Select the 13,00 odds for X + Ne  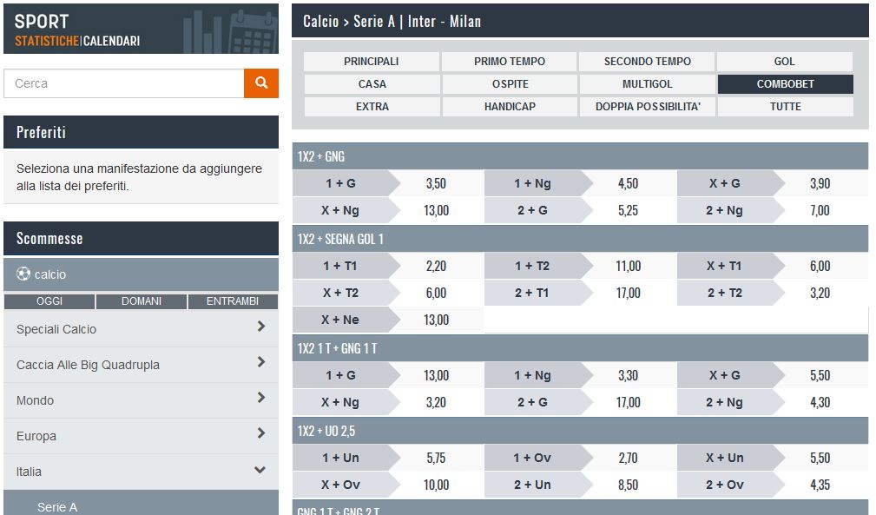(437, 320)
